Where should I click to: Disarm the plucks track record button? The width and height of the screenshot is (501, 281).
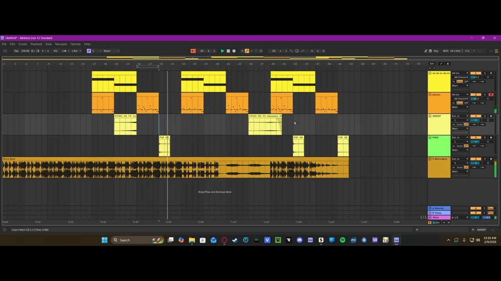[x=491, y=94]
